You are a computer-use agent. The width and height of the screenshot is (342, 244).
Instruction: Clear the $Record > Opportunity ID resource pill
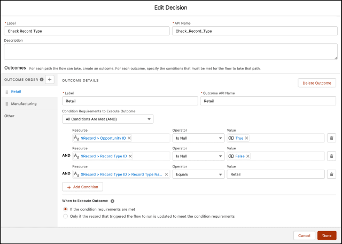[129, 138]
